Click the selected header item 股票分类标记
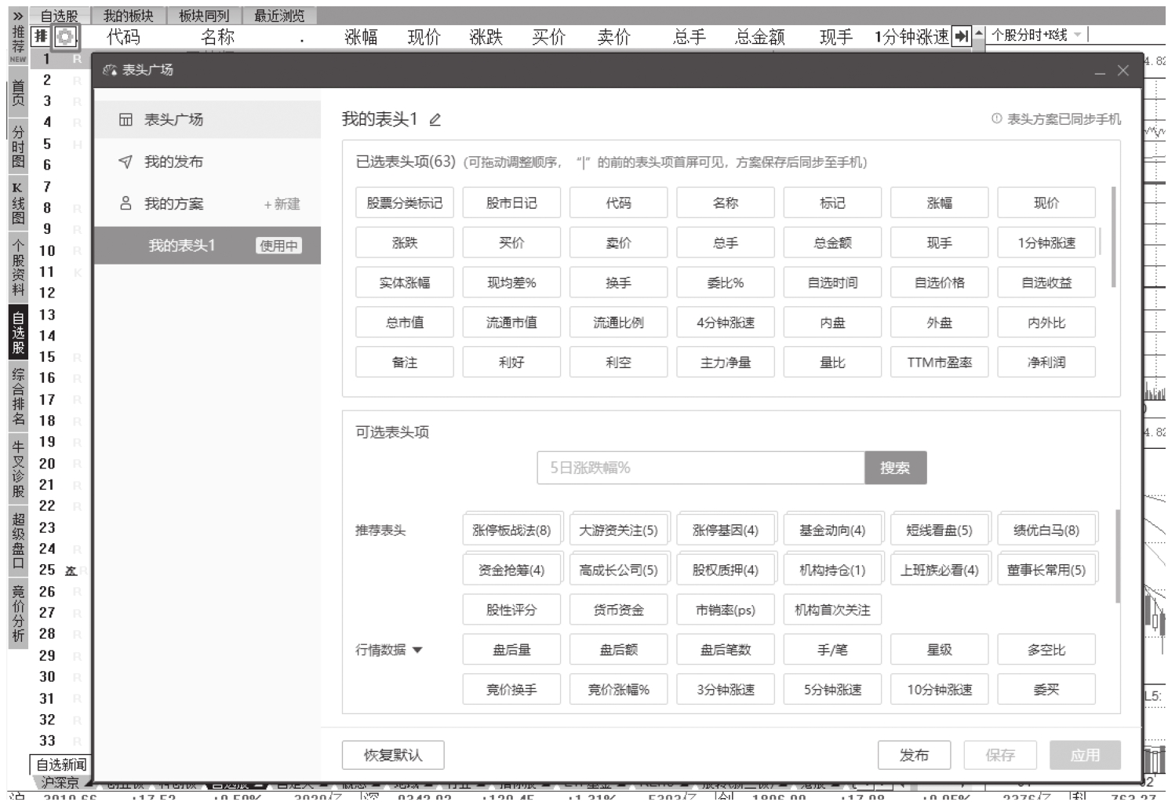The width and height of the screenshot is (1168, 802). (x=405, y=202)
